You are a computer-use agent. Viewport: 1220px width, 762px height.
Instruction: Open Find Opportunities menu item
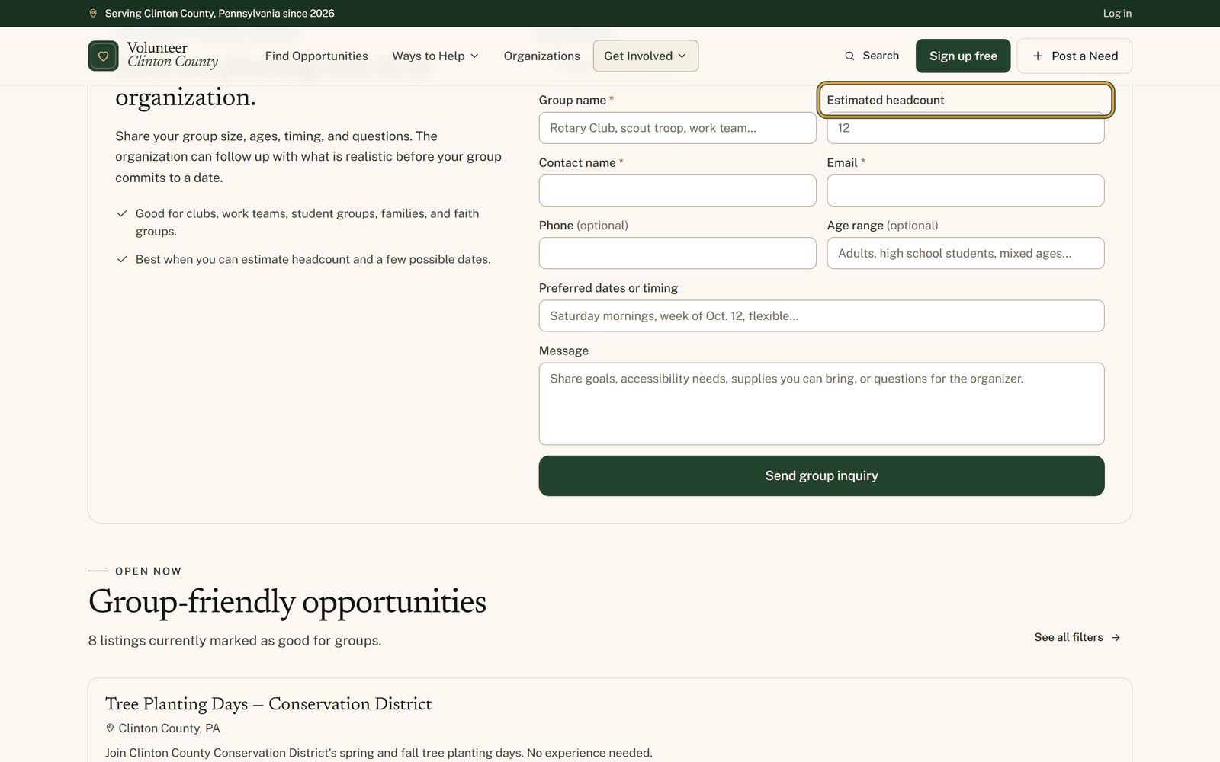coord(316,56)
